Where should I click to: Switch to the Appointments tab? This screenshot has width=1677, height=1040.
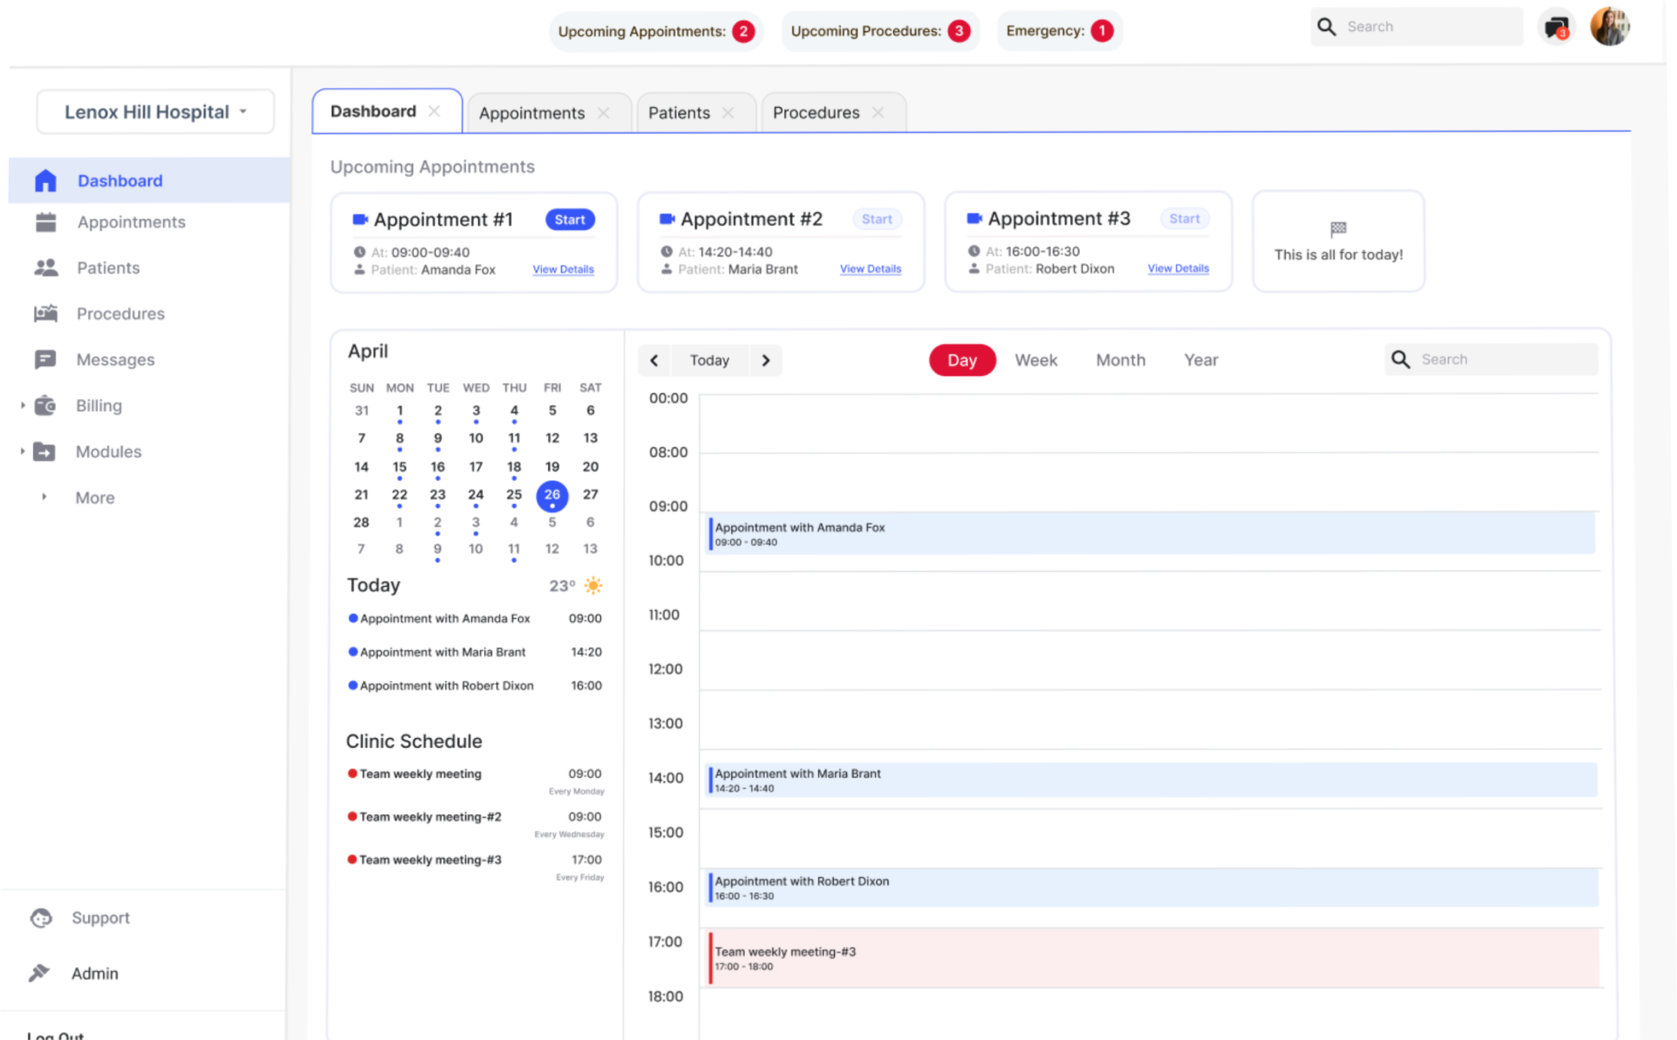(532, 113)
